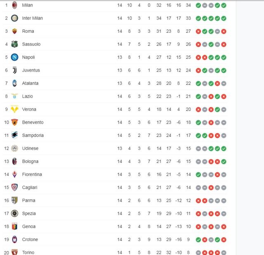Click the Crotone team name
This screenshot has height=255, width=264.
click(30, 239)
